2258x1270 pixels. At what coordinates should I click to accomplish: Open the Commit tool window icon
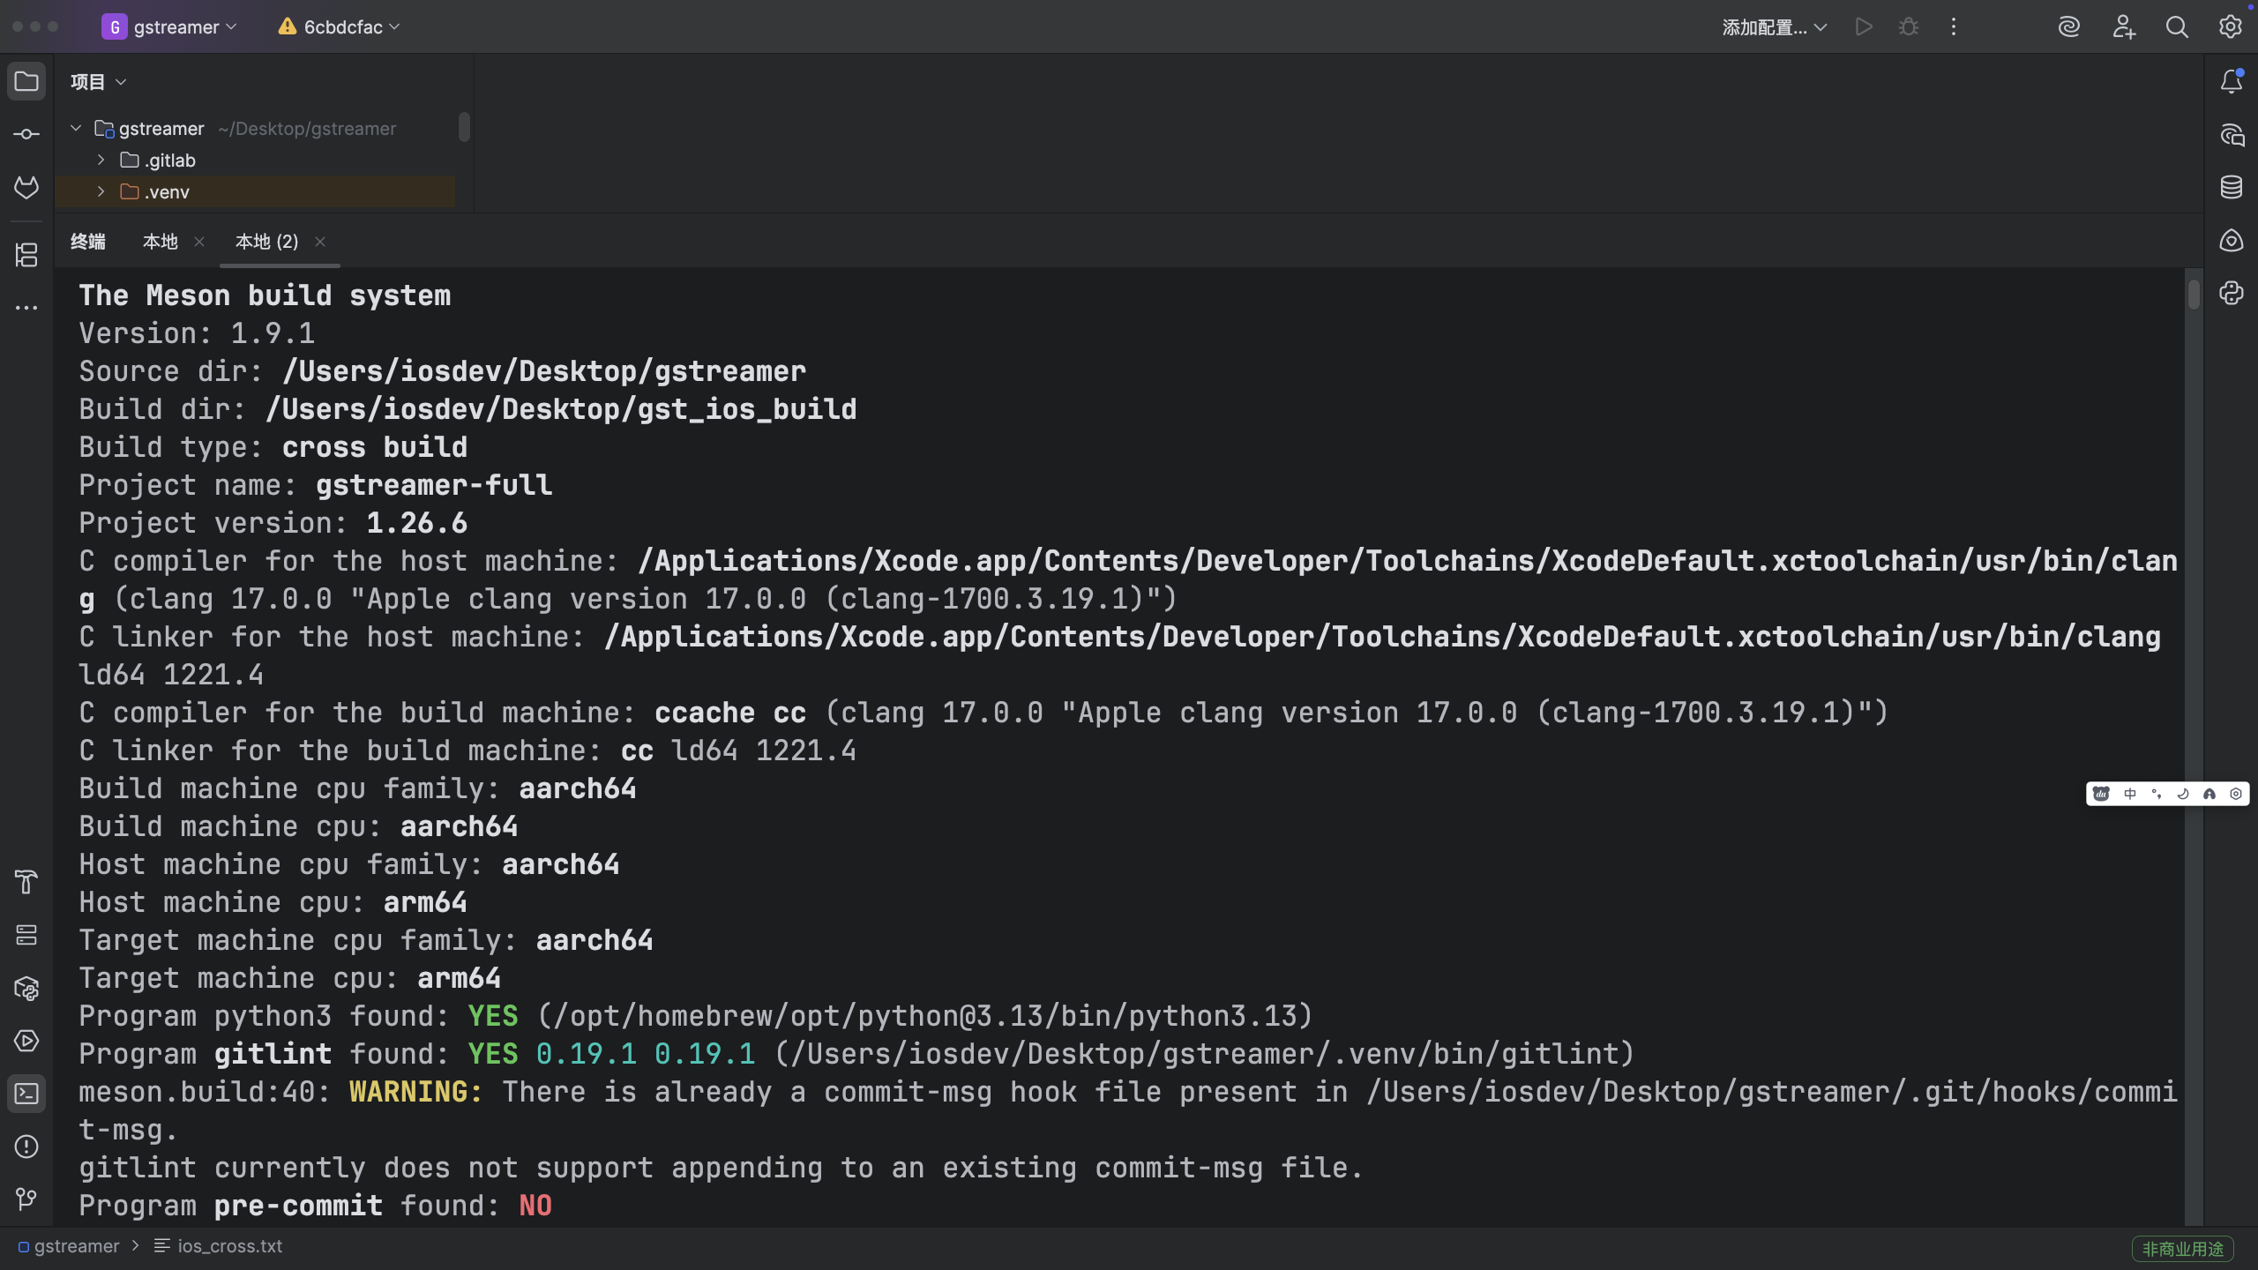[26, 134]
